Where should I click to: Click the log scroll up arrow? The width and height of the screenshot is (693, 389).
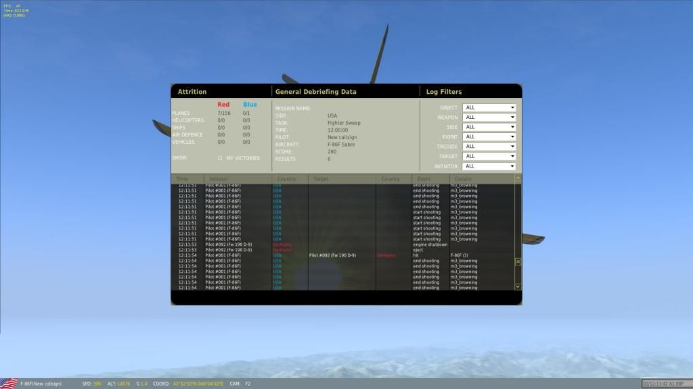click(518, 179)
